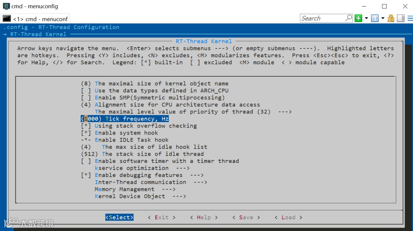Click the cmd window title icon

[7, 6]
